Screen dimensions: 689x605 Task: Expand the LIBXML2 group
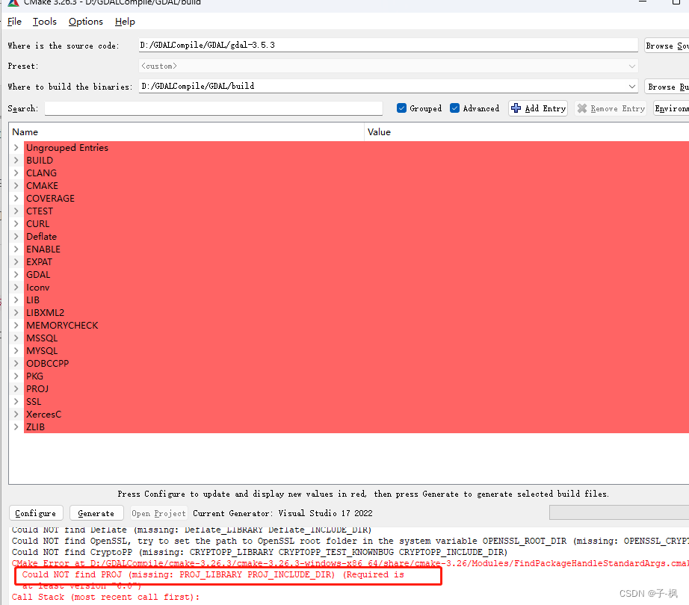[16, 313]
